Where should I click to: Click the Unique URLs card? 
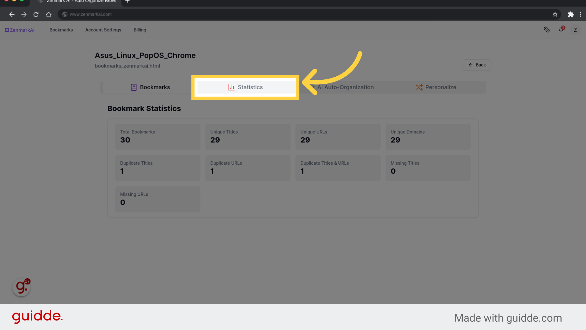click(338, 137)
